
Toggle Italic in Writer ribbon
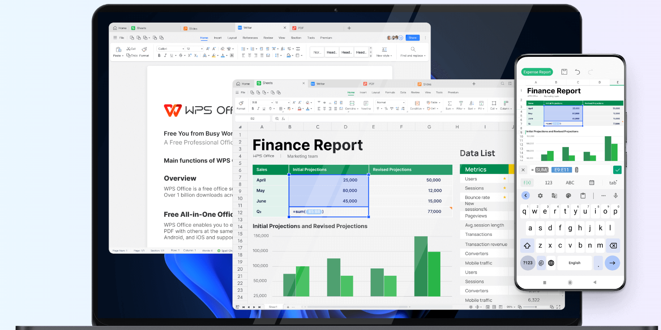[x=165, y=56]
